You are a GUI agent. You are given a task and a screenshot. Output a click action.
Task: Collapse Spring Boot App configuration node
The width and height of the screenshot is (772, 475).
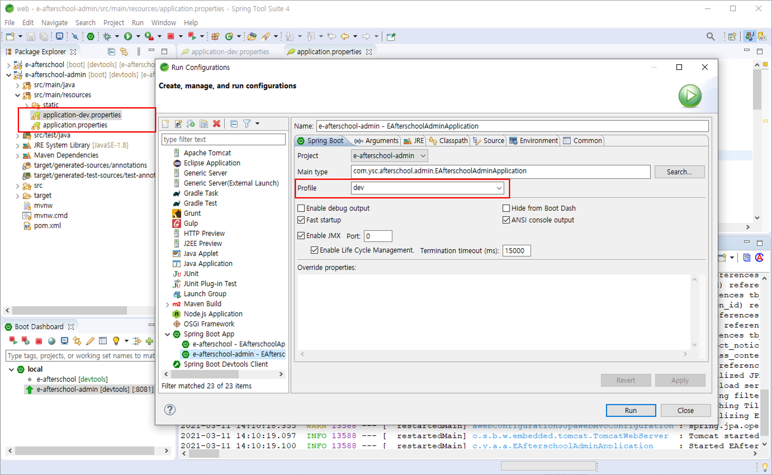coord(168,334)
